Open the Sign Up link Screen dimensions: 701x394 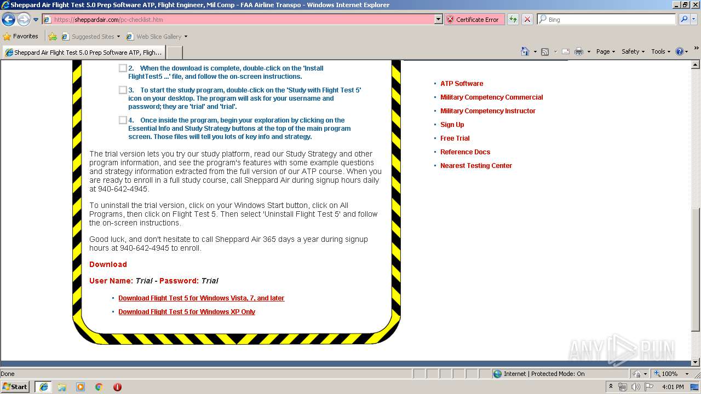point(452,125)
